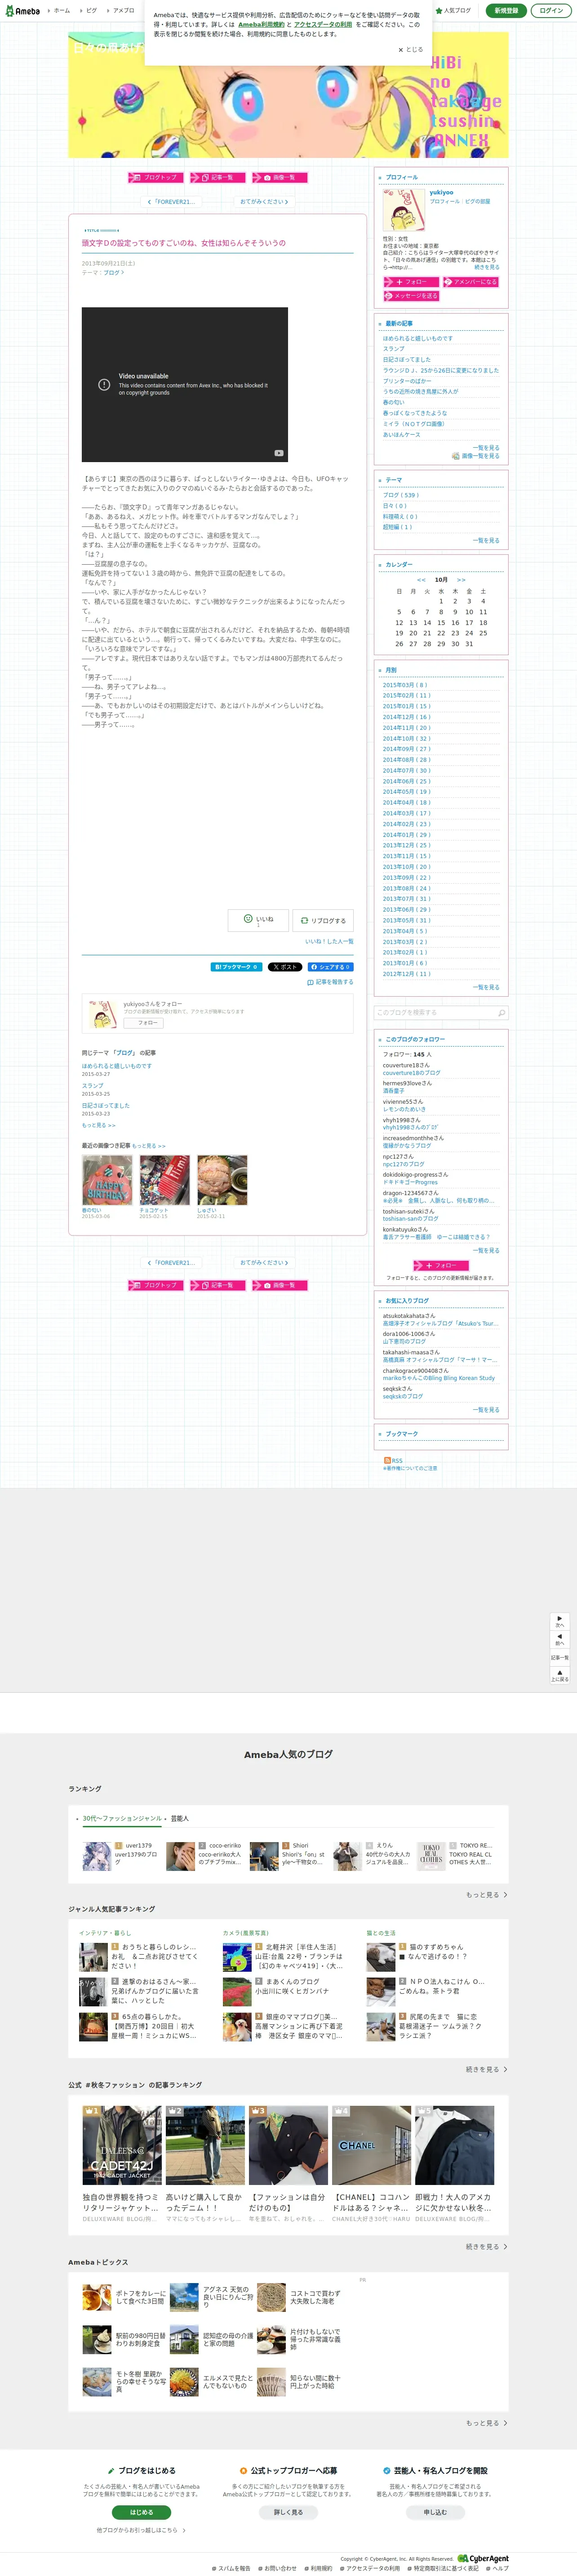Open 画像一覧を見る icon link in 最新の記事
This screenshot has height=2576, width=577.
click(x=475, y=456)
